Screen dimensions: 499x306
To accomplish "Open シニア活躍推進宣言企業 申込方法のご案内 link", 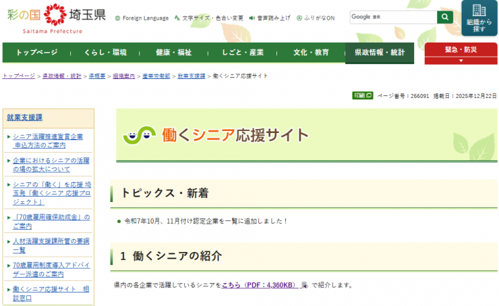I will click(48, 141).
